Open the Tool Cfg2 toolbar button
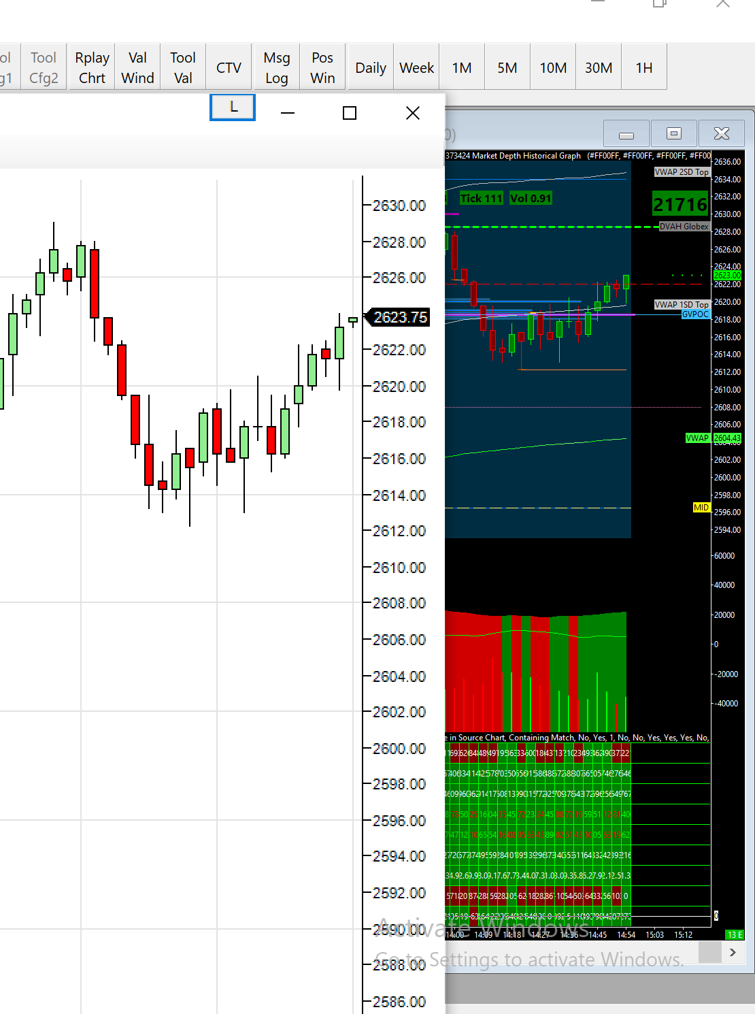755x1014 pixels. click(44, 67)
